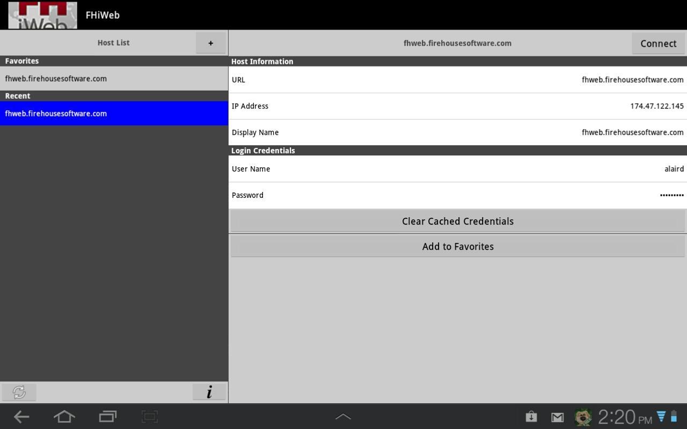Edit the User Name field
Image resolution: width=687 pixels, height=429 pixels.
point(457,169)
